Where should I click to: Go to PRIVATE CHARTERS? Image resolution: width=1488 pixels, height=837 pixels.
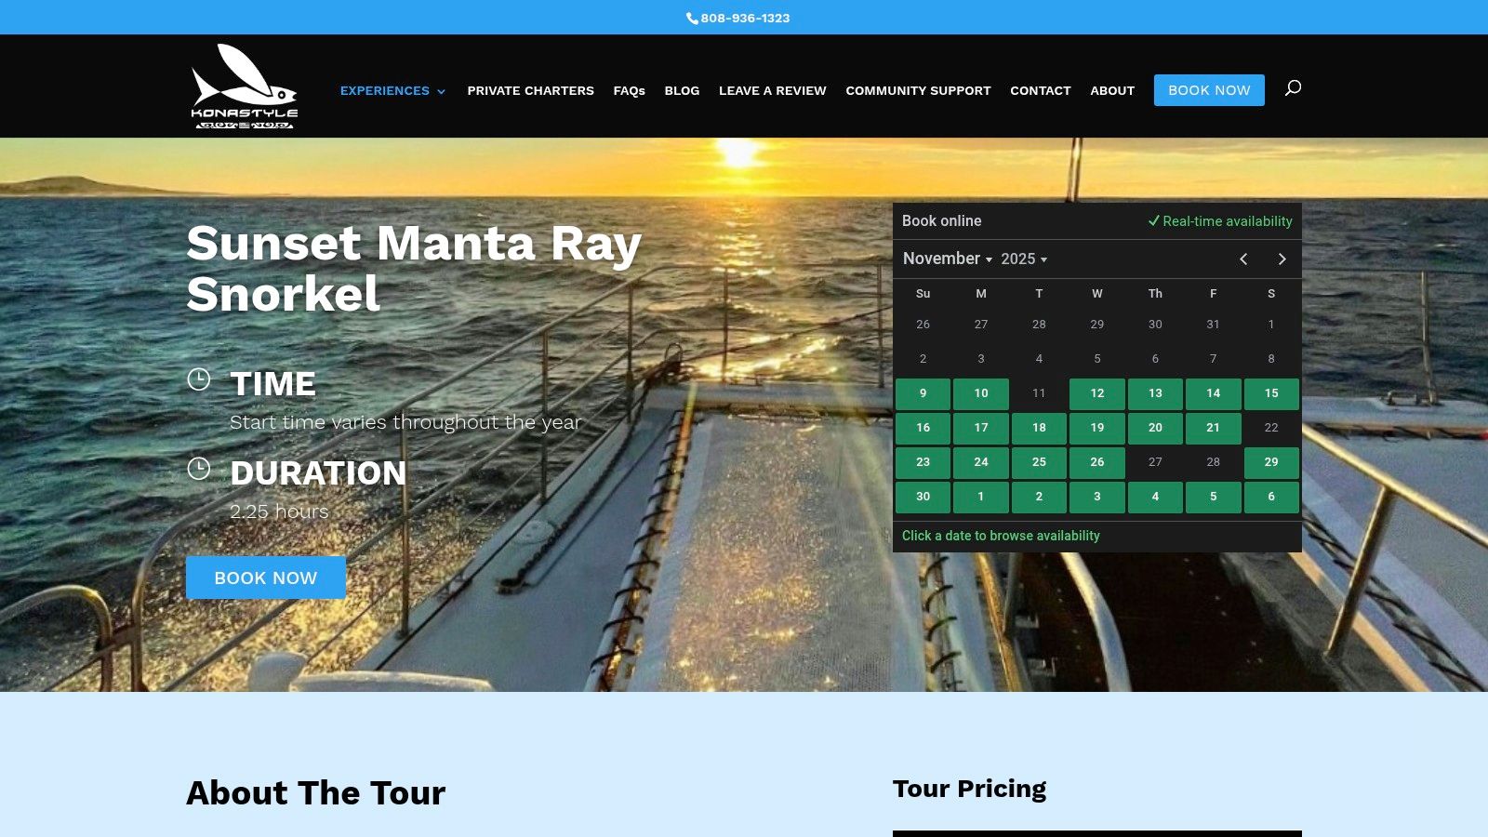pos(531,91)
